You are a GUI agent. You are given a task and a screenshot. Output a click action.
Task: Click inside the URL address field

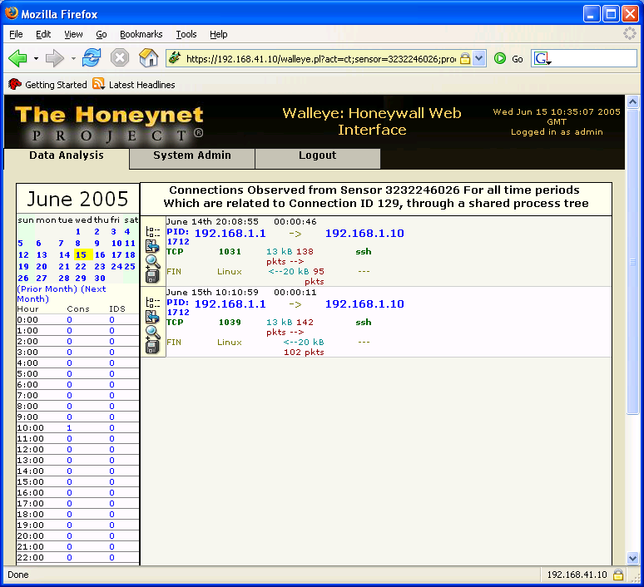click(x=321, y=59)
